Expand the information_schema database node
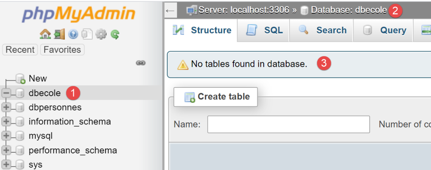 (6, 122)
